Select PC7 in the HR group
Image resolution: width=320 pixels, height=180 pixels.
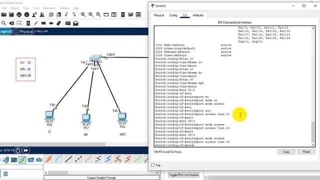click(x=86, y=118)
